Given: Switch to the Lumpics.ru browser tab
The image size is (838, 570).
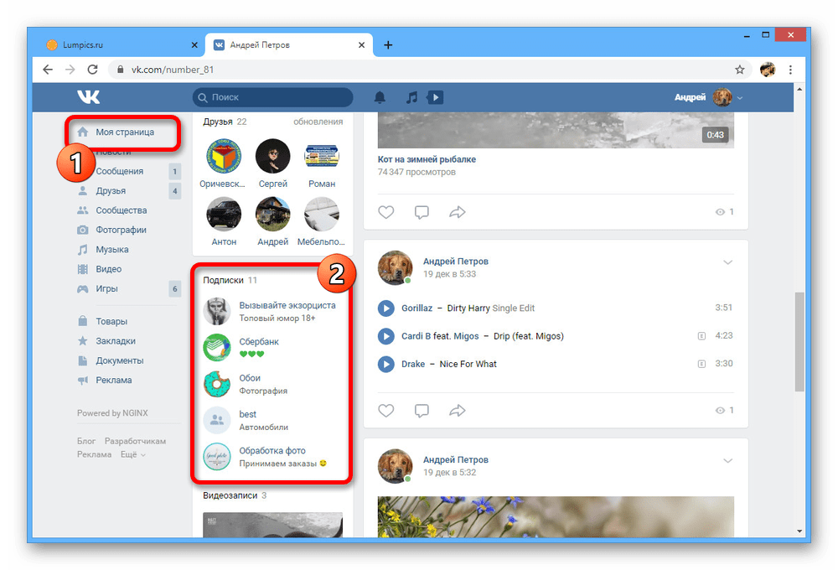Looking at the screenshot, I should coord(117,44).
